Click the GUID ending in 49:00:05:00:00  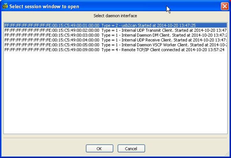pos(52,45)
